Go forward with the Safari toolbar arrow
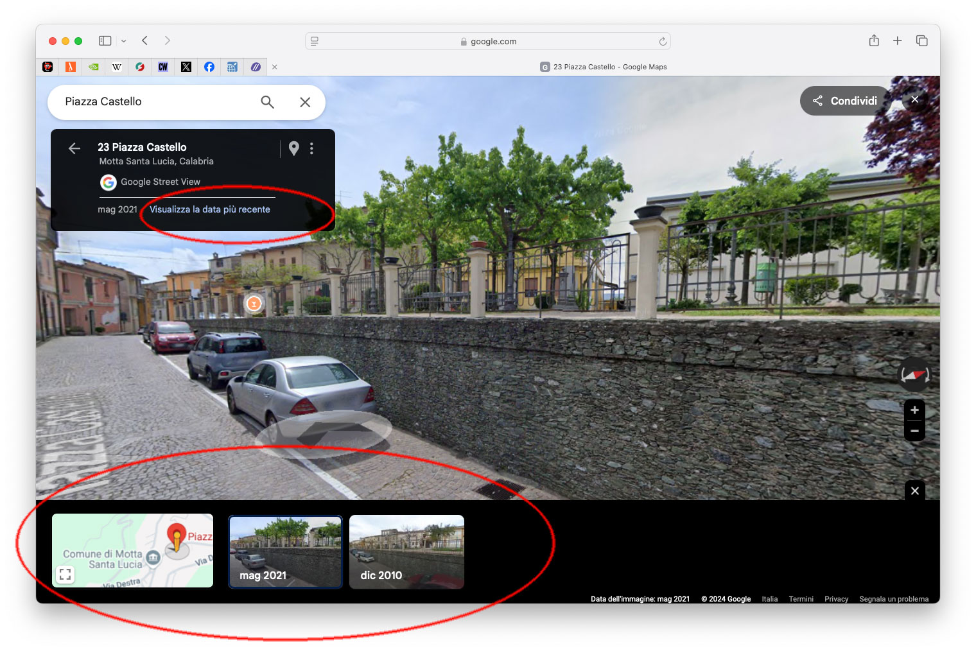The height and width of the screenshot is (651, 976). click(168, 40)
